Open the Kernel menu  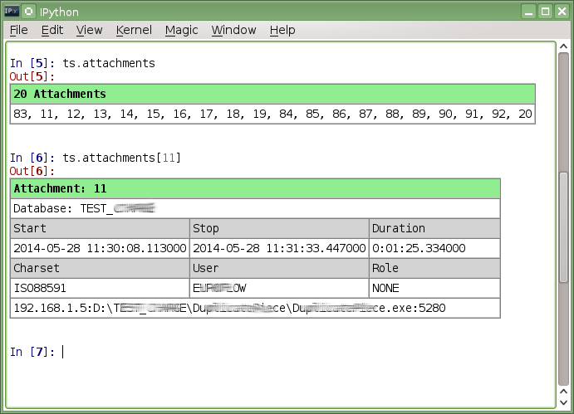pyautogui.click(x=134, y=30)
